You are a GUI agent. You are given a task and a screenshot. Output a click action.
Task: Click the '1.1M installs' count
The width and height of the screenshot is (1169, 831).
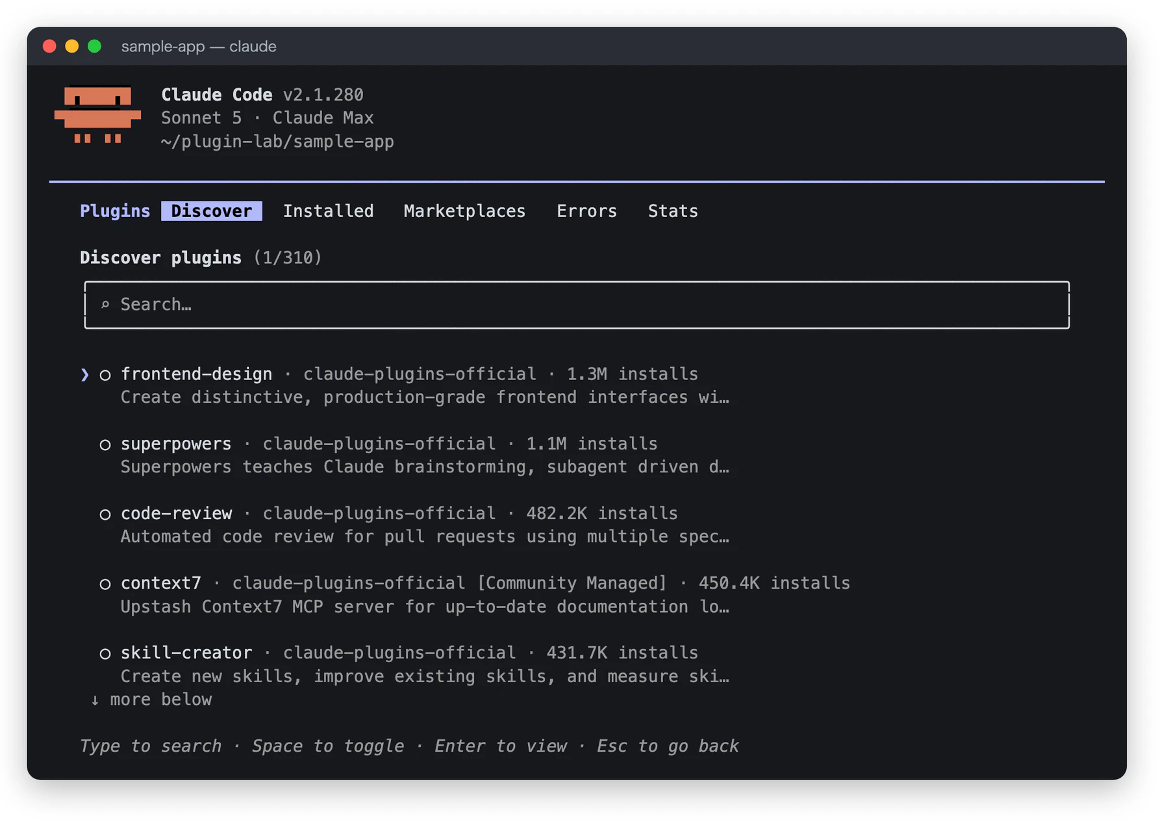(x=592, y=444)
